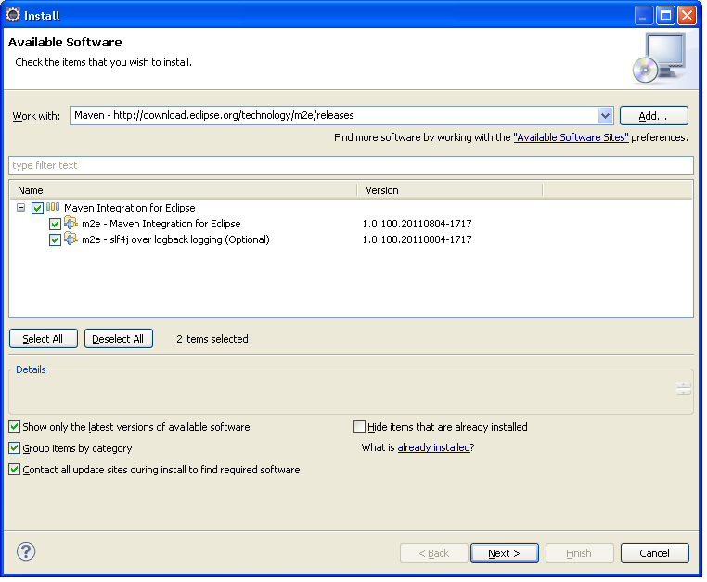The height and width of the screenshot is (582, 707).
Task: Open the already installed link
Action: point(434,447)
